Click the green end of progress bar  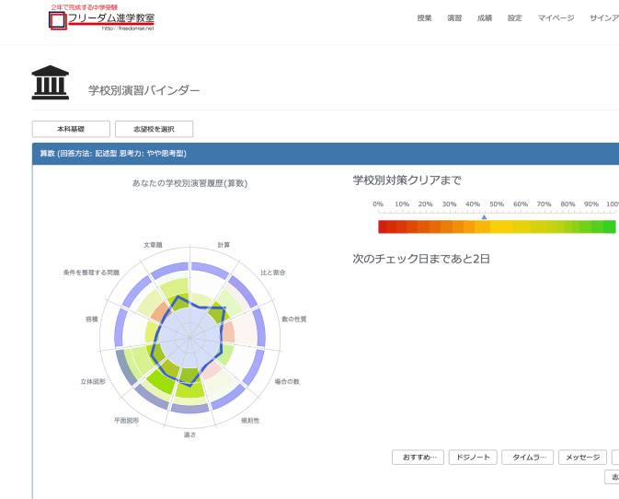(x=610, y=226)
